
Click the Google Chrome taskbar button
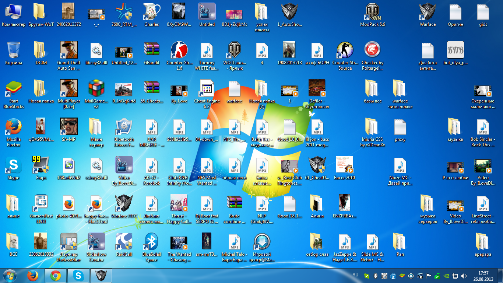point(56,275)
